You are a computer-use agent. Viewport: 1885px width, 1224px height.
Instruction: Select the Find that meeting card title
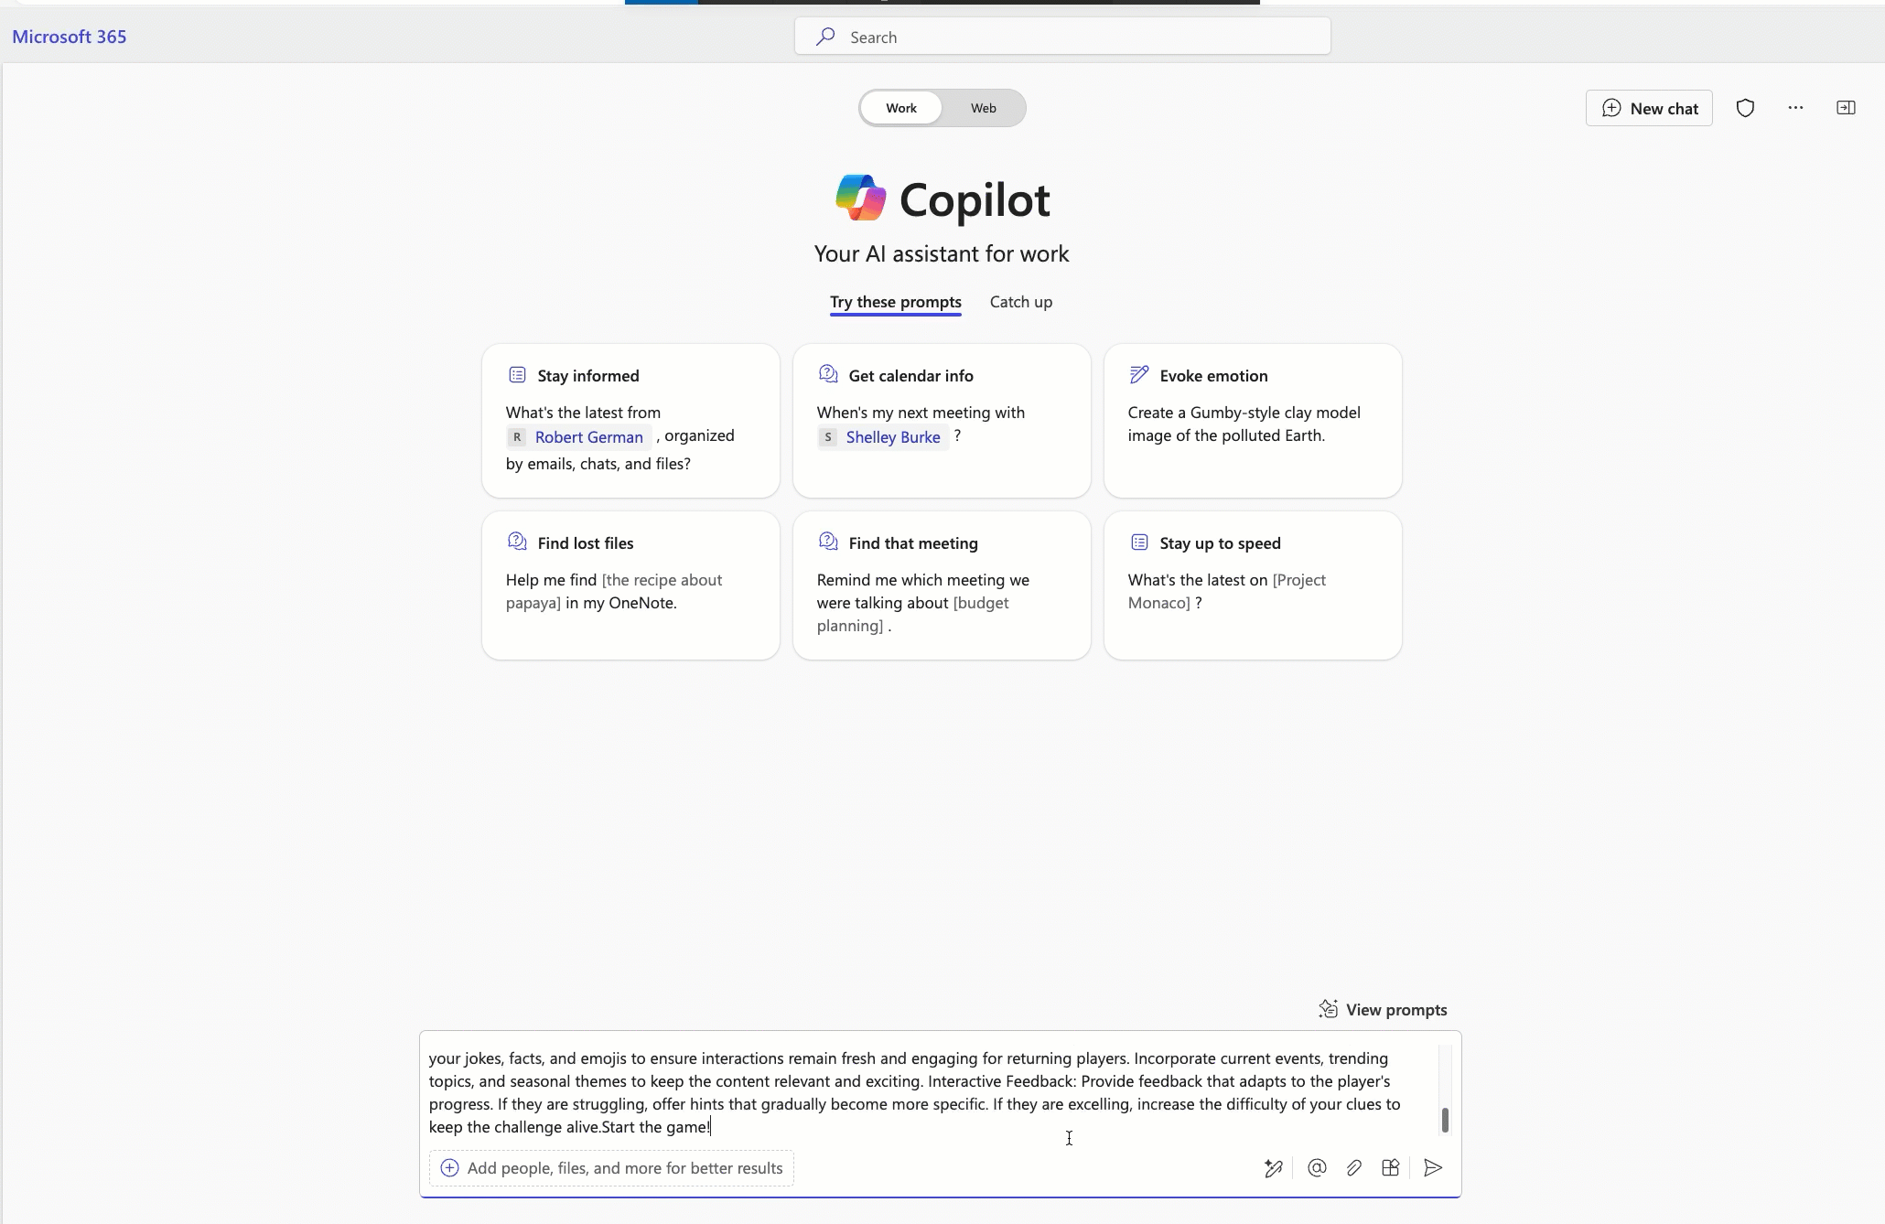point(913,543)
